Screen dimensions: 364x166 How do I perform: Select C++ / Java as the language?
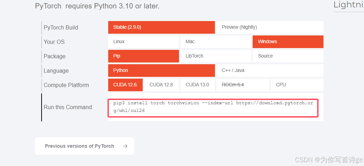tap(270, 71)
